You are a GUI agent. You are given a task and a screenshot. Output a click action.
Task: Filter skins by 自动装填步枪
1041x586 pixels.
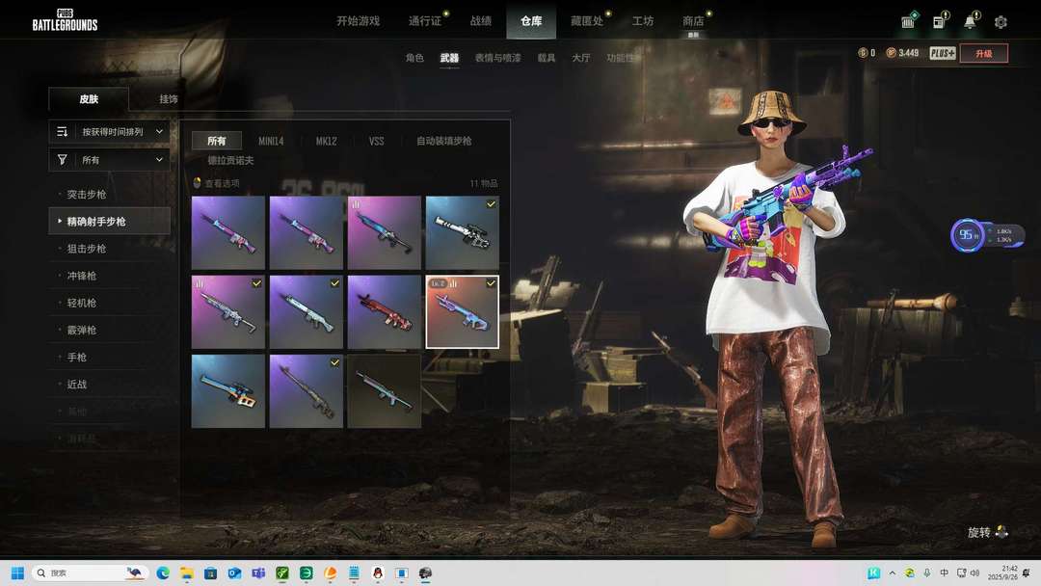[x=443, y=141]
